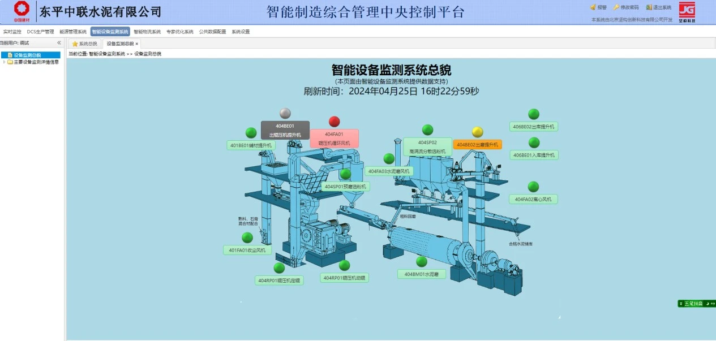Collapse the left sidebar panel
Viewport: 716px width, 341px height.
point(59,43)
